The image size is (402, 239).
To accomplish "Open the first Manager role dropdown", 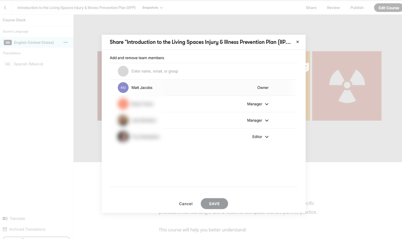I will pyautogui.click(x=258, y=104).
